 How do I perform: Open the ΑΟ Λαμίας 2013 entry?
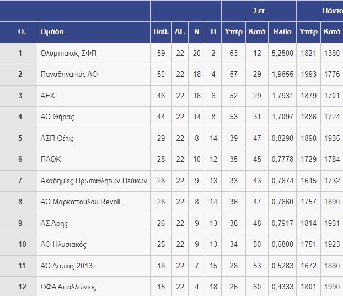[x=67, y=266]
